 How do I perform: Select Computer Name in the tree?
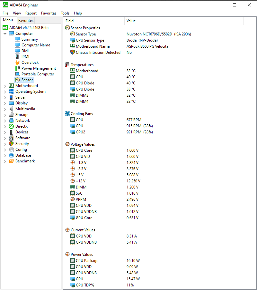click(36, 45)
